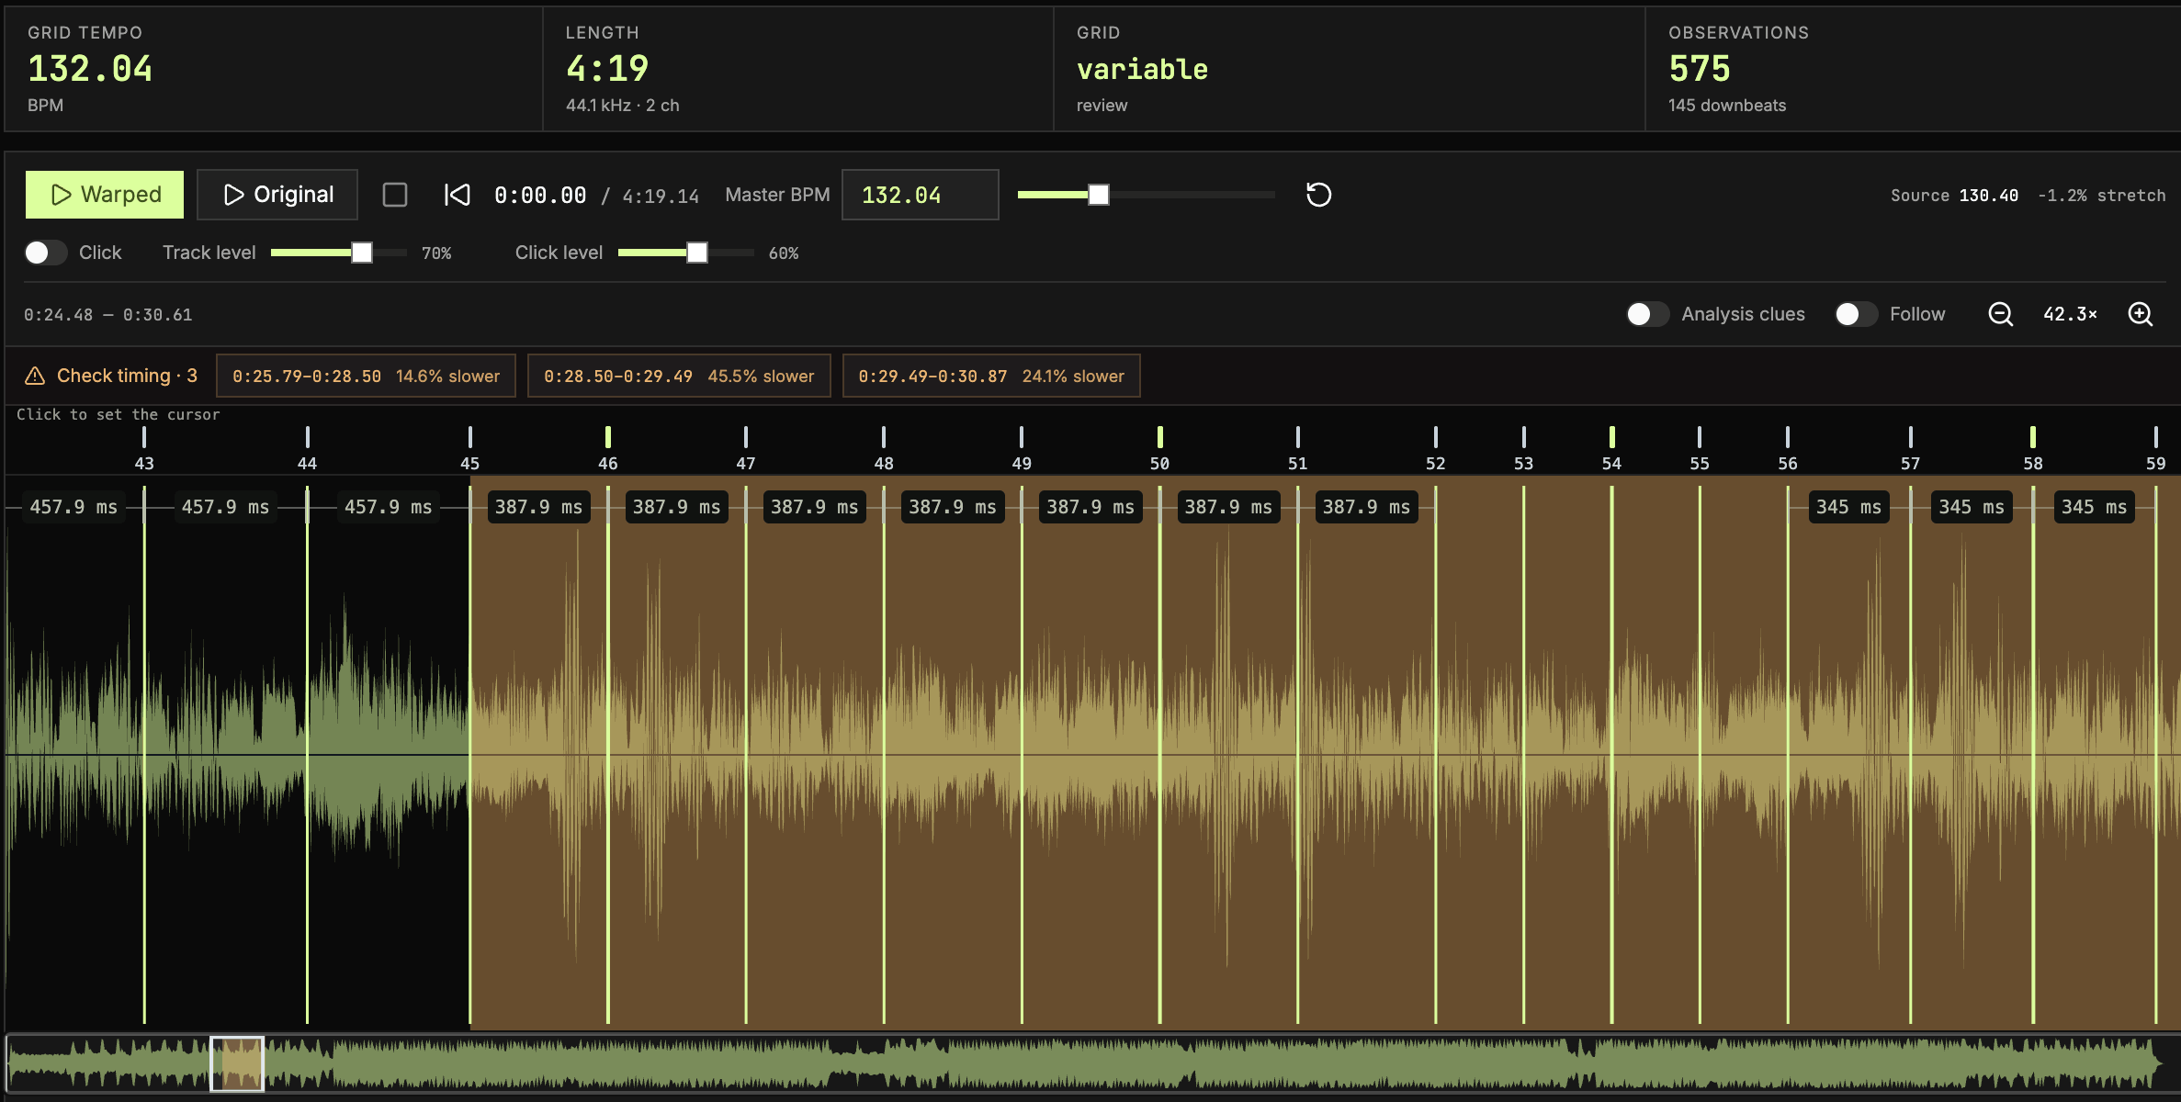Turn on the Follow toggle
The image size is (2181, 1102).
tap(1856, 314)
